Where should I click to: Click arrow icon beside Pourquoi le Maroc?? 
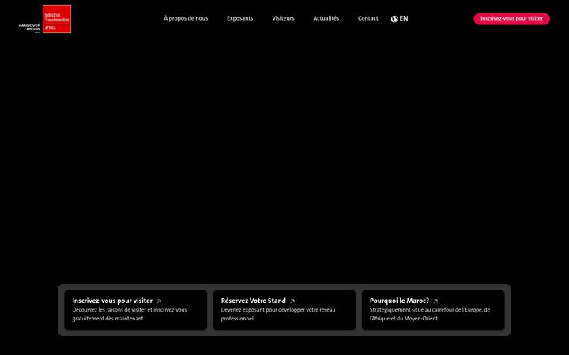(x=435, y=301)
